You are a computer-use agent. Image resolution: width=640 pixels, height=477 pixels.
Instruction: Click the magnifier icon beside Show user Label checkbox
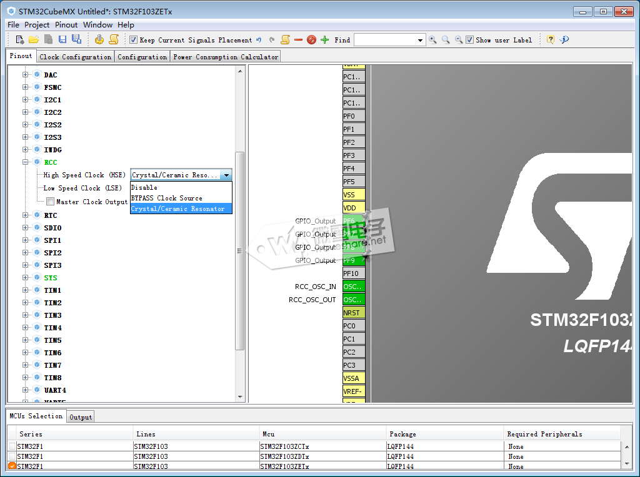point(459,39)
